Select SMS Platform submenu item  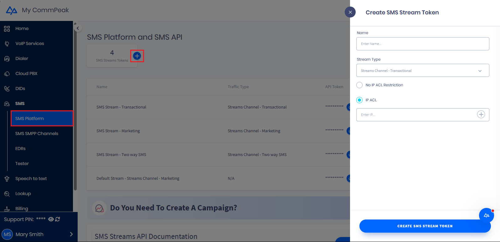tap(42, 118)
